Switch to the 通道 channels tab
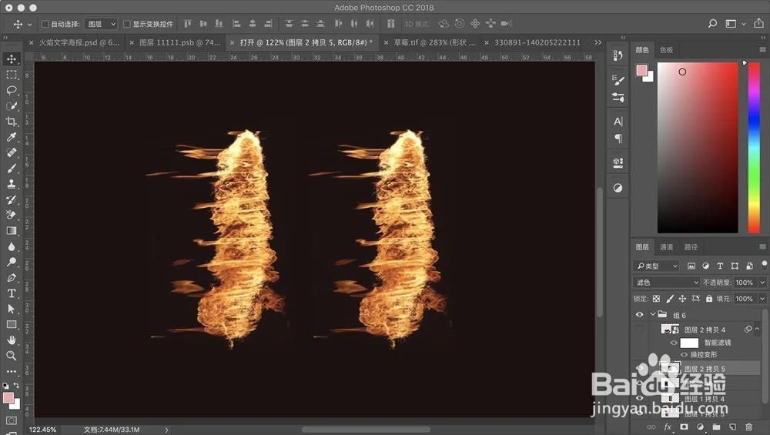Screen dimensions: 770x435 pos(666,247)
